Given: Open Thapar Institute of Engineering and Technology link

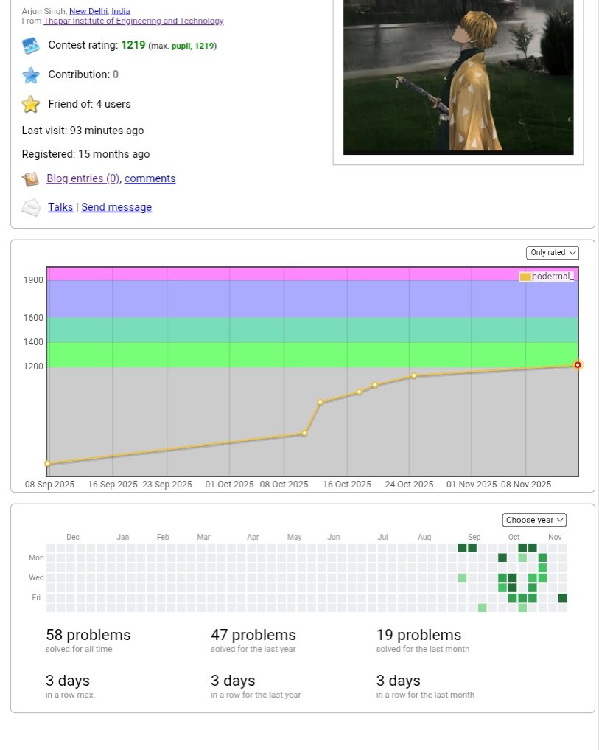Looking at the screenshot, I should 133,21.
